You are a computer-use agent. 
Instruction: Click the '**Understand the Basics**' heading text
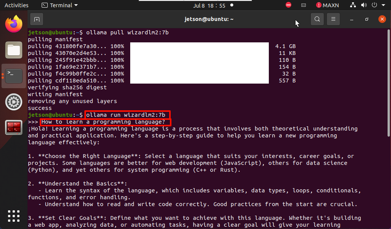pos(81,184)
